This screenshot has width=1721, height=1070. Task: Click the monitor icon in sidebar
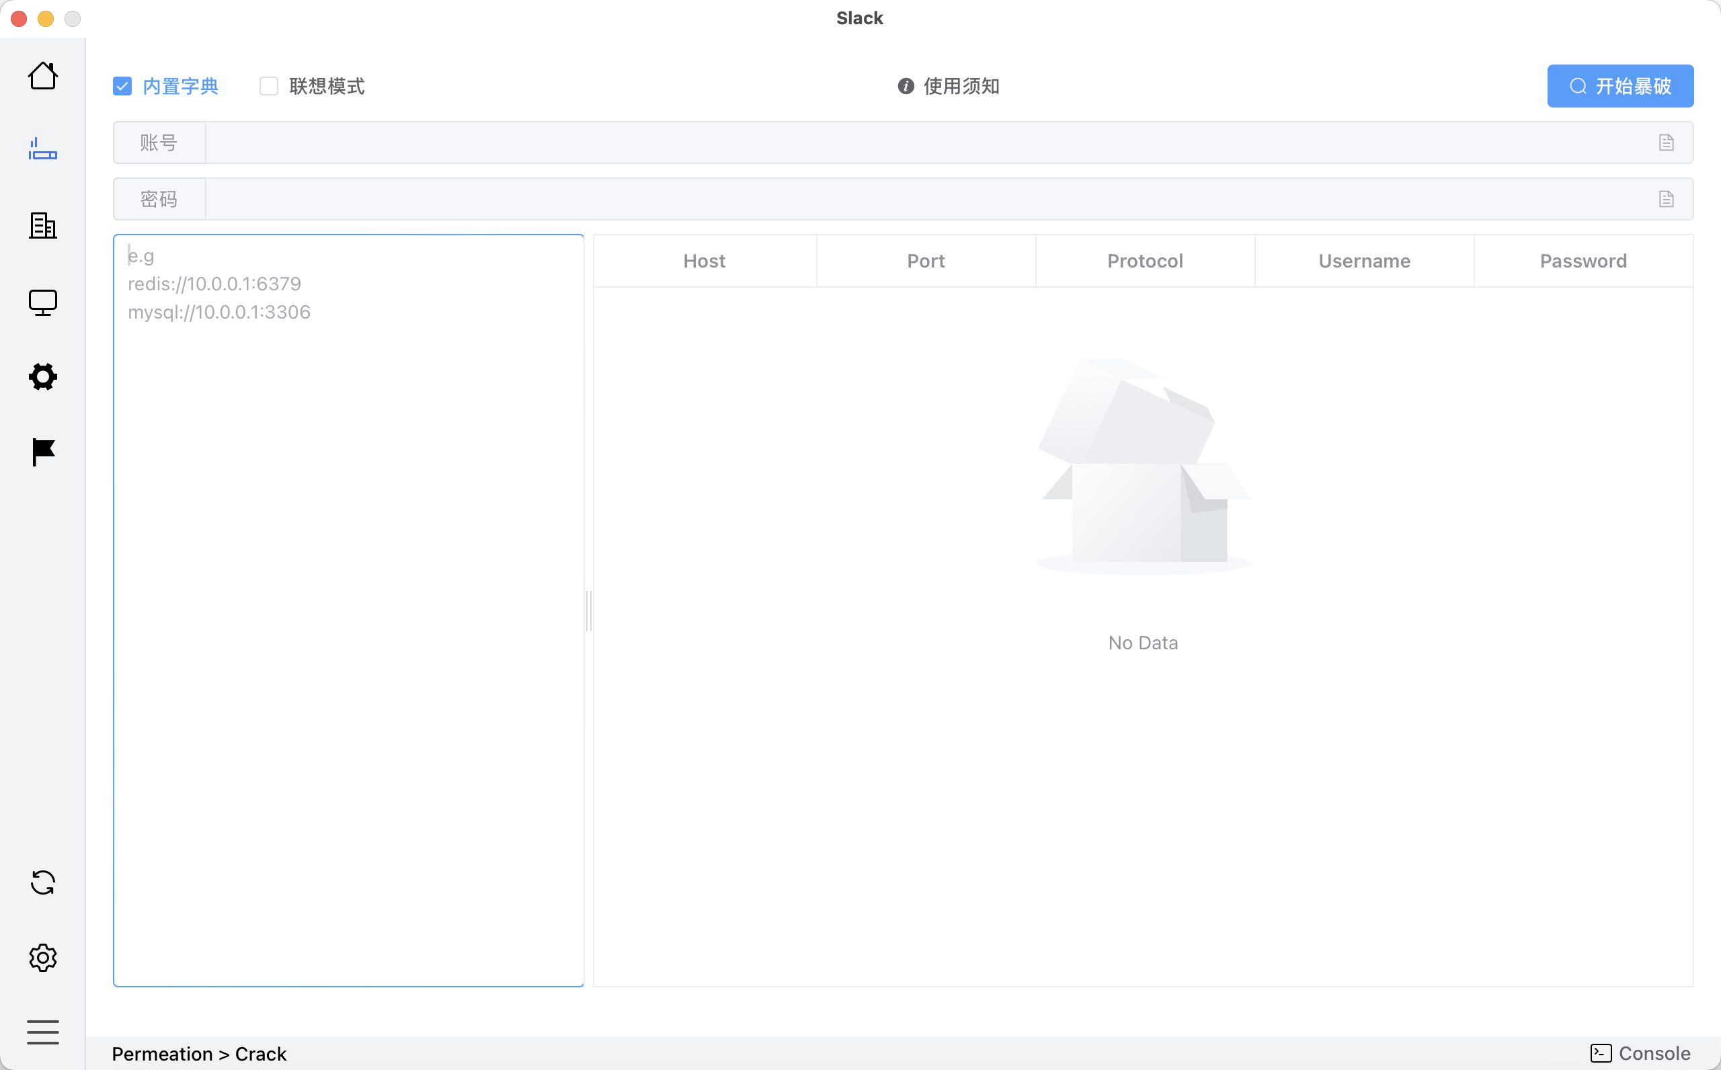pos(42,303)
